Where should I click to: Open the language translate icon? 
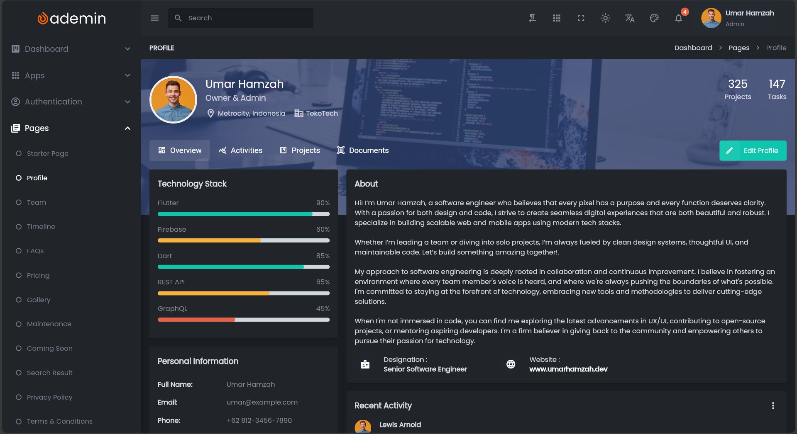pyautogui.click(x=630, y=18)
